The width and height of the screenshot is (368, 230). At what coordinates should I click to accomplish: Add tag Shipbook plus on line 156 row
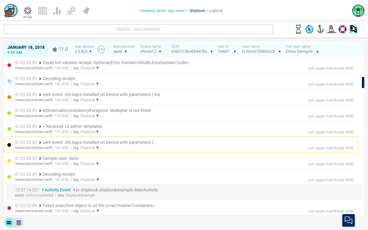coord(98,211)
